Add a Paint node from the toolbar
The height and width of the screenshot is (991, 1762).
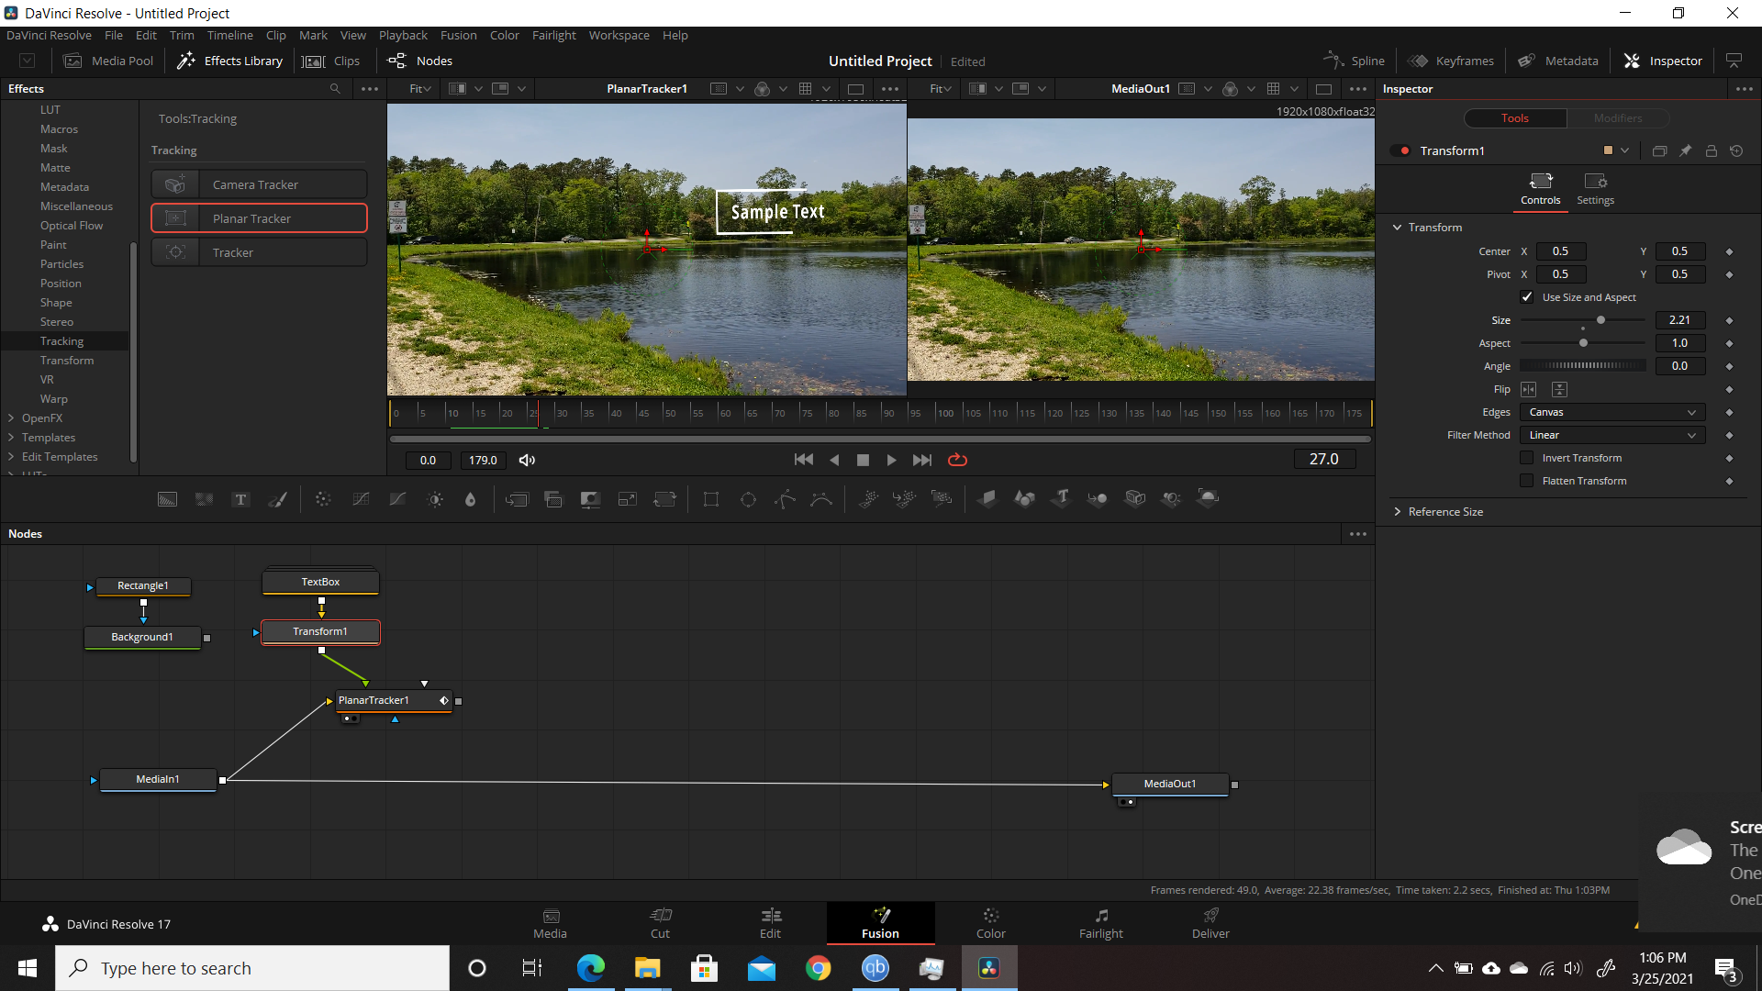point(277,499)
